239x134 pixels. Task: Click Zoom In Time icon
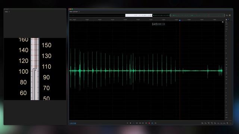coord(208,123)
